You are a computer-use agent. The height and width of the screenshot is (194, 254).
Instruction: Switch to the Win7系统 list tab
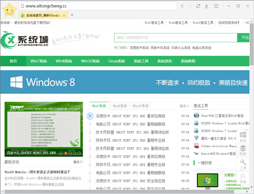(99, 106)
